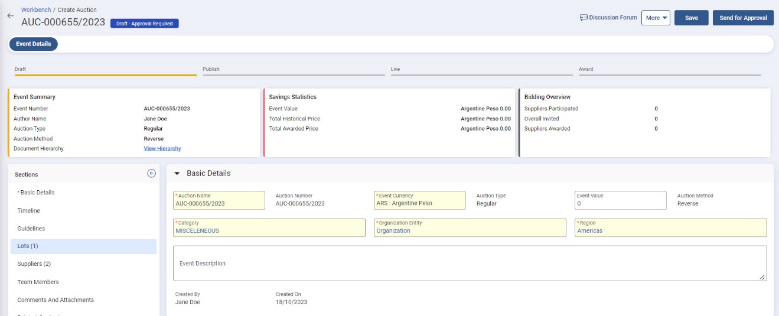Screen dimensions: 779x316
Task: Click Send for Approval button
Action: (743, 18)
